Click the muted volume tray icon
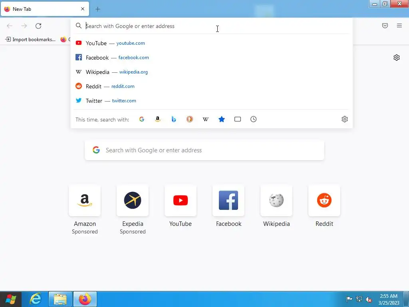Viewport: 409px width, 307px height. click(x=369, y=299)
